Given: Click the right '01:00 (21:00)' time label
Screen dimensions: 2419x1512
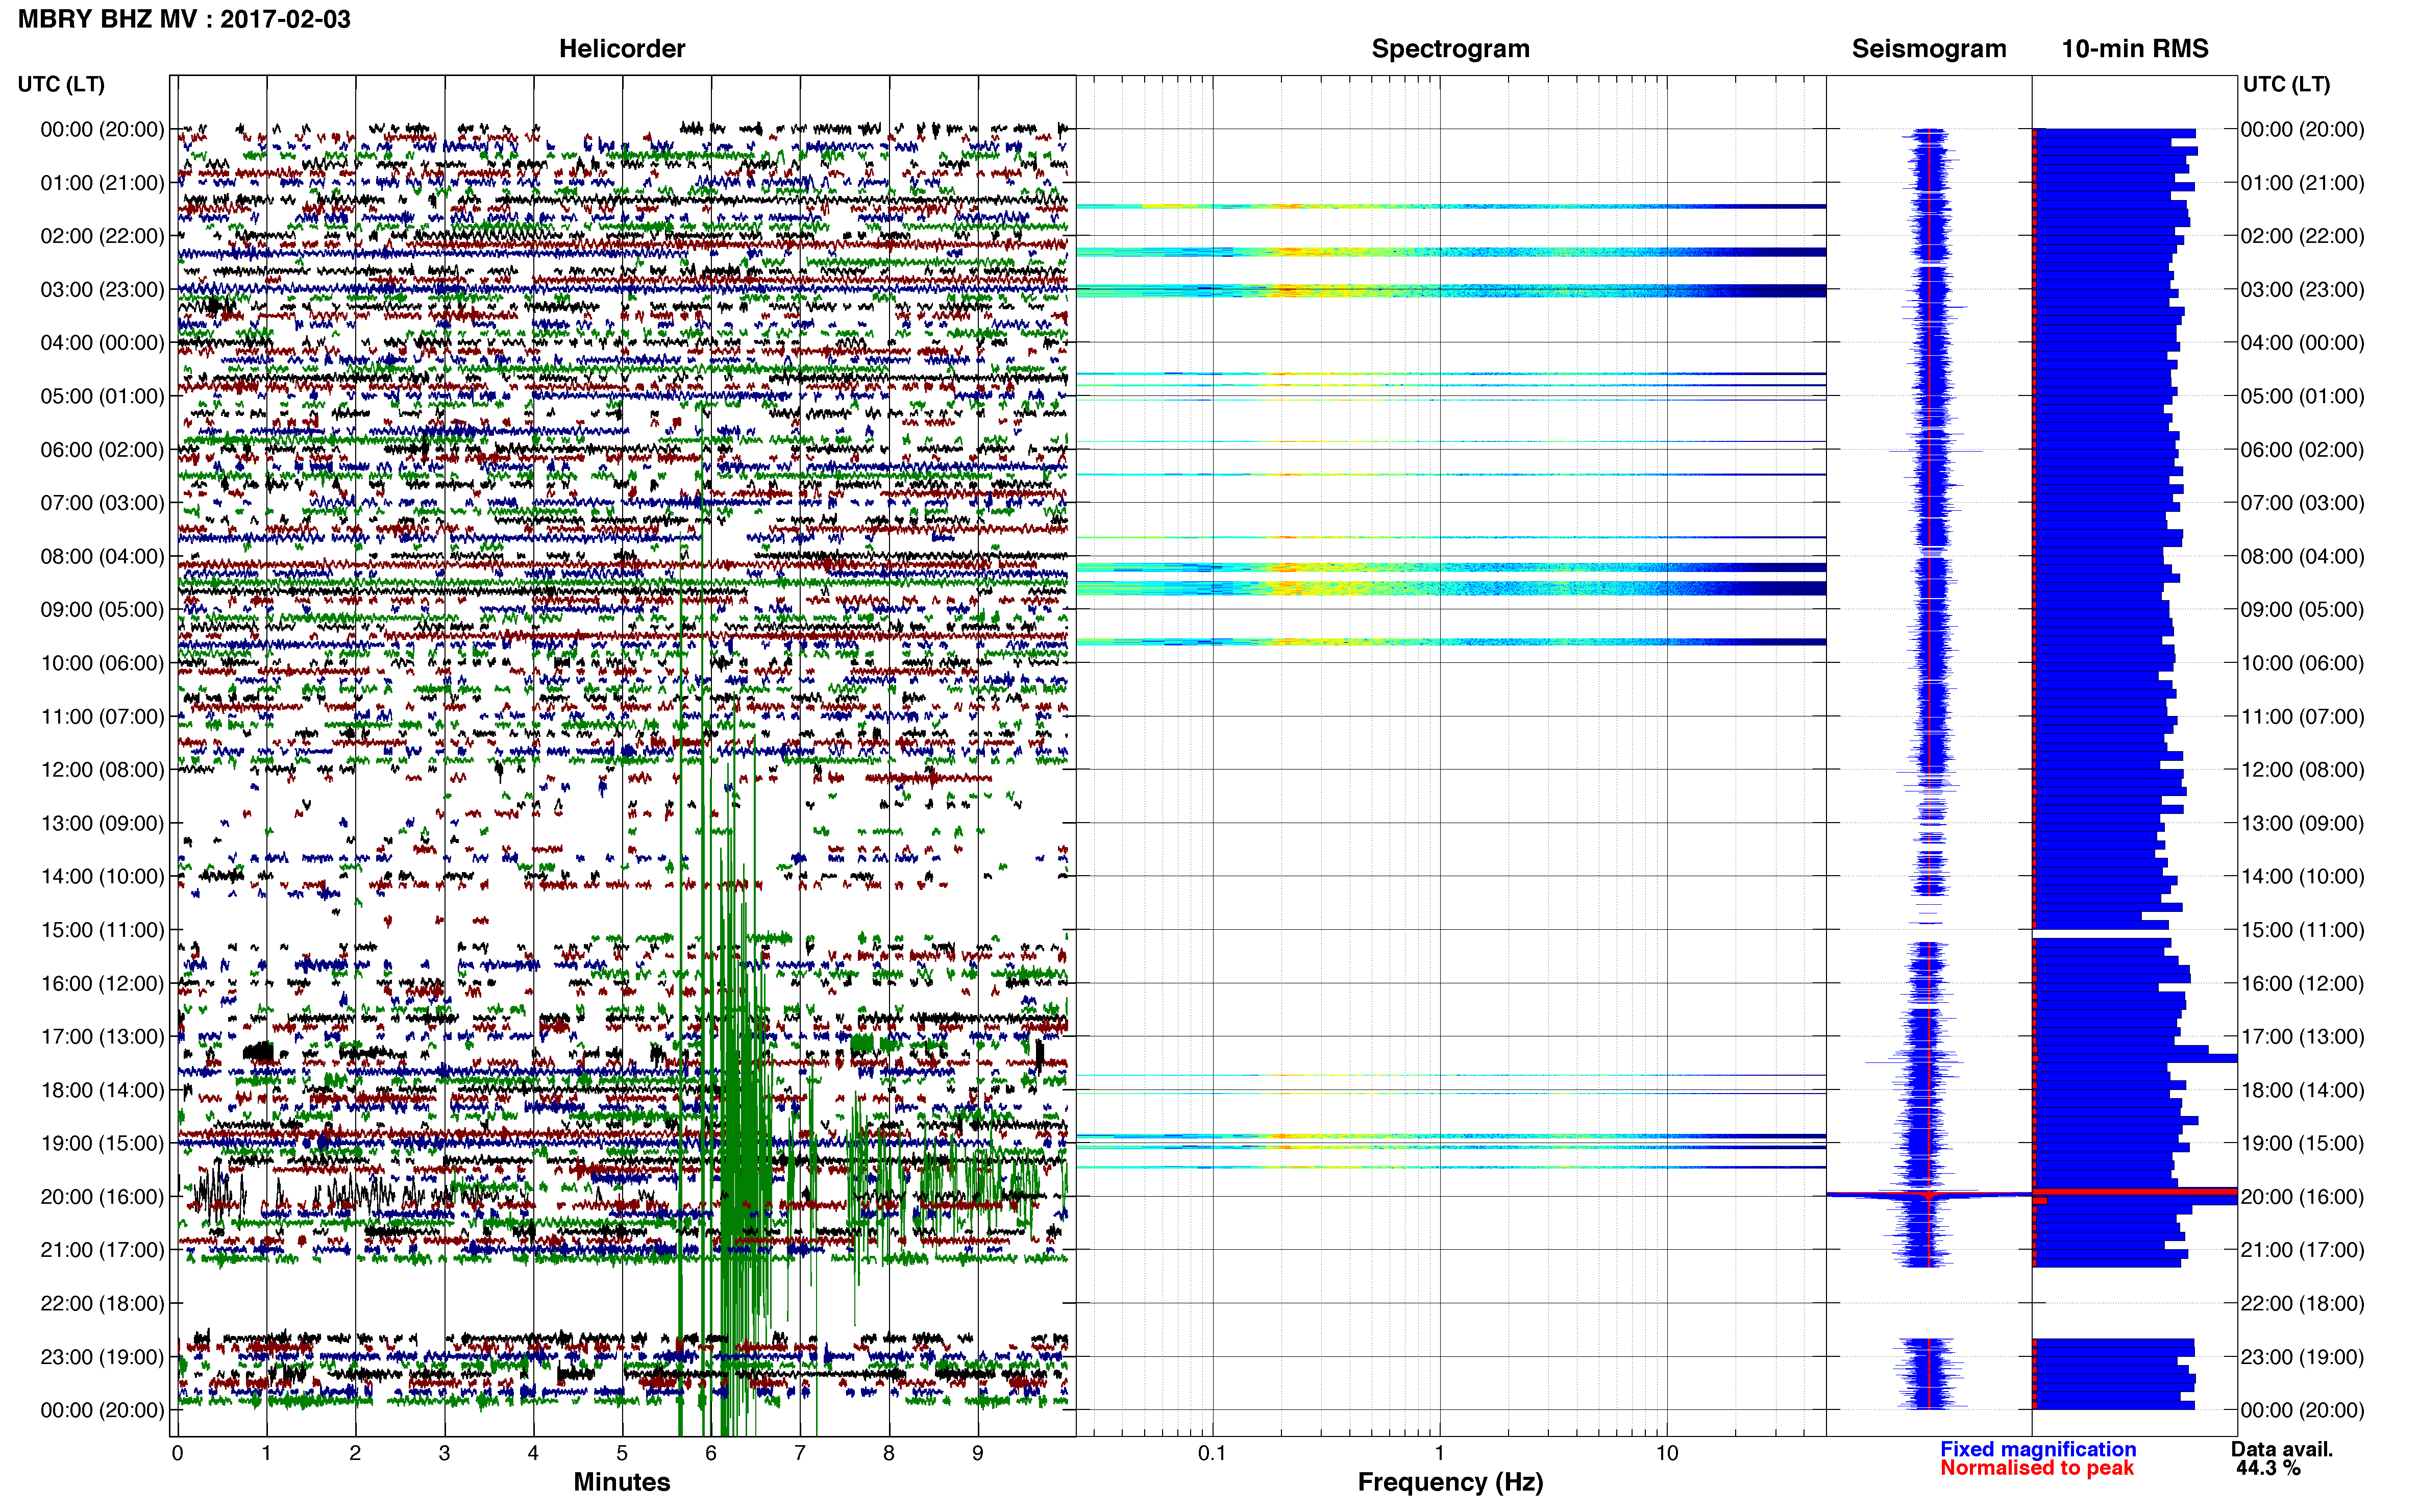Looking at the screenshot, I should coord(2302,183).
